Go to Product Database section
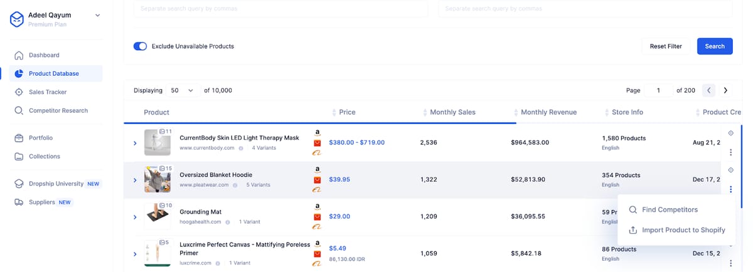 [55, 73]
